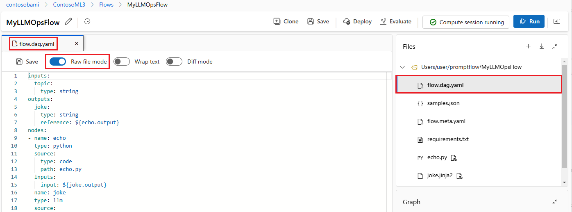Click the Files panel scrollbar down arrow
This screenshot has width=572, height=212.
564,182
